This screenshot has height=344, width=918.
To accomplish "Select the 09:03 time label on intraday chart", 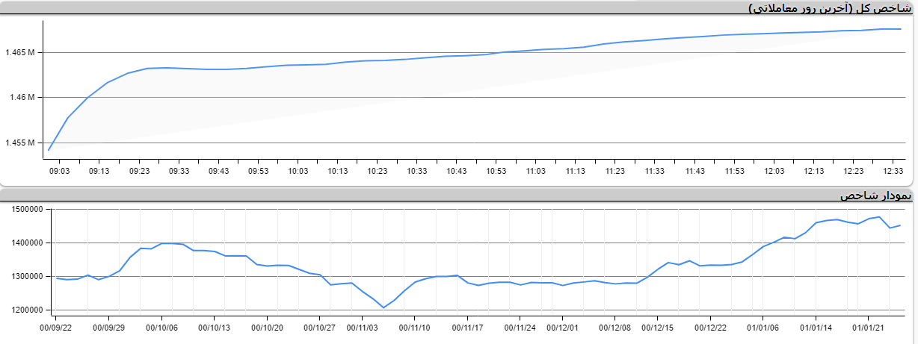I will pyautogui.click(x=59, y=172).
